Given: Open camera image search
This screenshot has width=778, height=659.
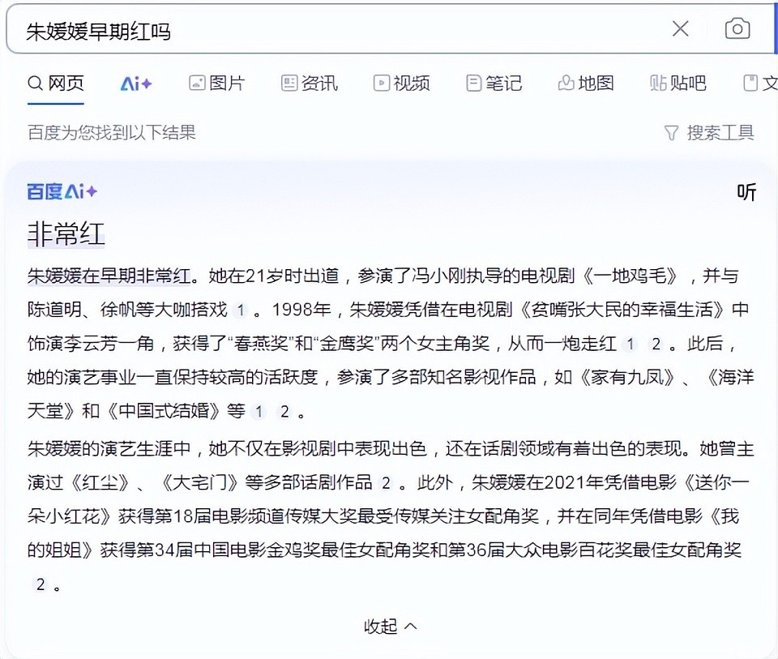Looking at the screenshot, I should coord(737,29).
